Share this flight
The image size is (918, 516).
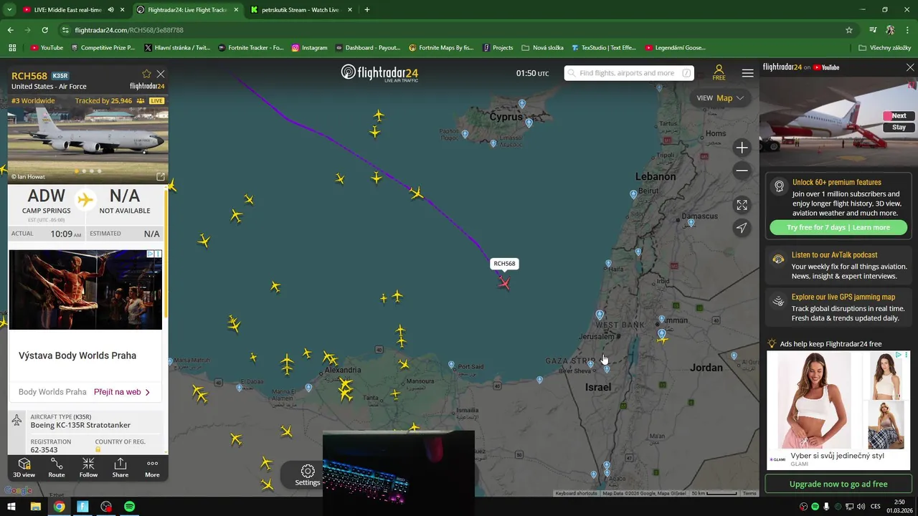(x=120, y=468)
